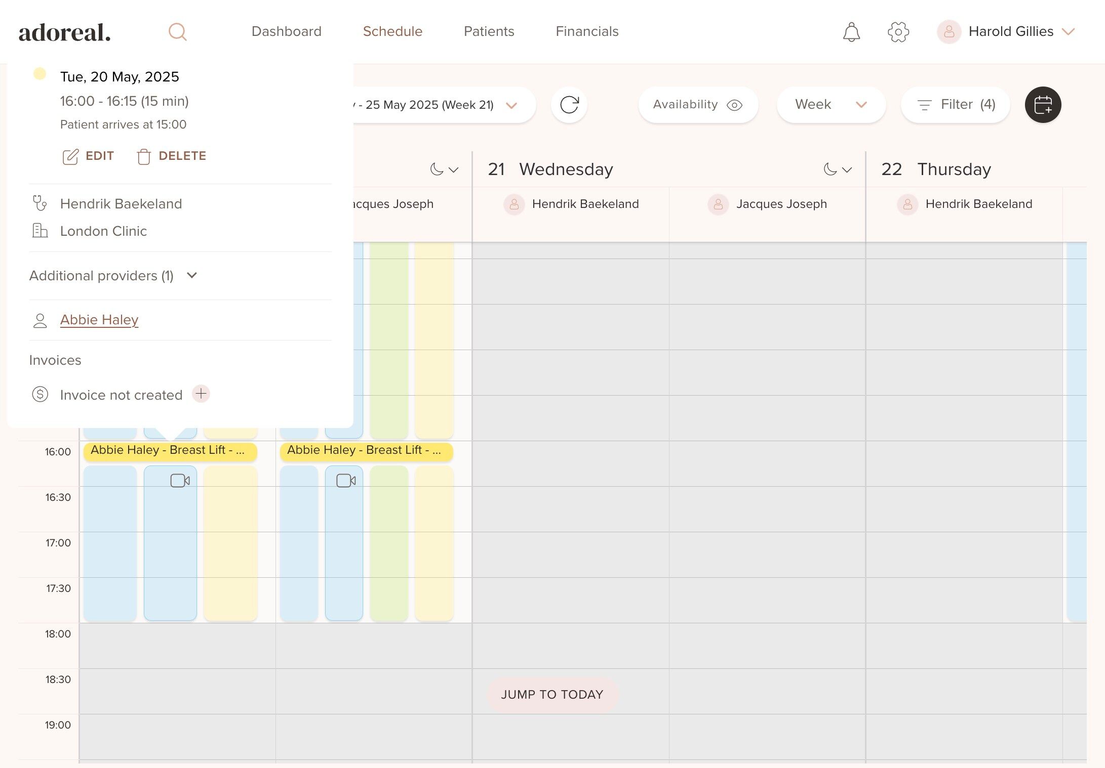Toggle Wednesday night mode moon icon

pyautogui.click(x=831, y=169)
